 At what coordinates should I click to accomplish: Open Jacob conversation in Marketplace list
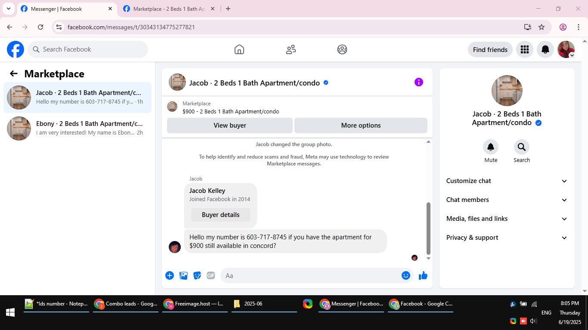click(x=77, y=98)
